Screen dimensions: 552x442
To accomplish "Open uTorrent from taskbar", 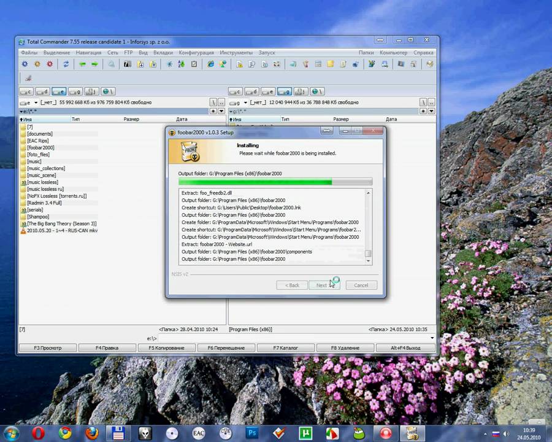I will point(305,433).
